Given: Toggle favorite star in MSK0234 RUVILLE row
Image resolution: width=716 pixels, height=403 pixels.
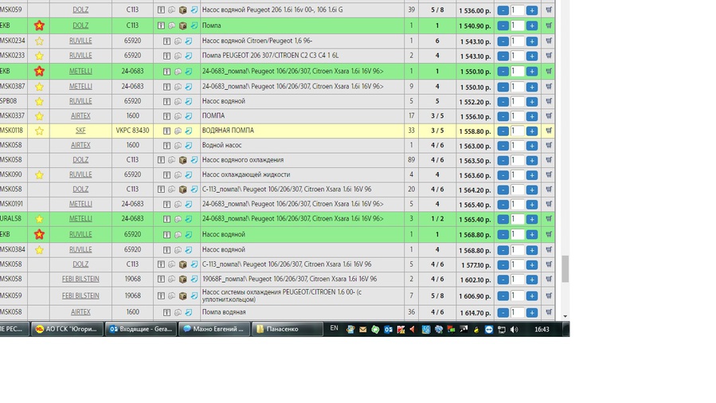Looking at the screenshot, I should [x=39, y=41].
